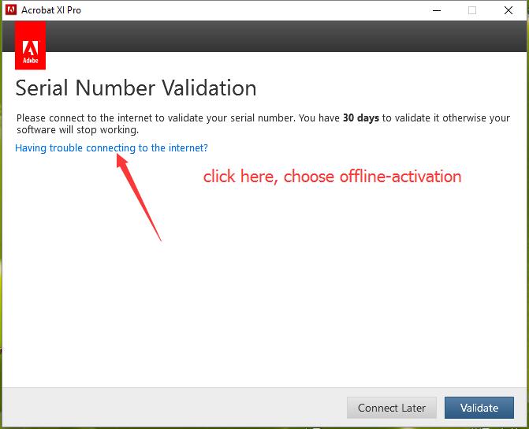The image size is (529, 429).
Task: Click the Validate button
Action: (479, 408)
